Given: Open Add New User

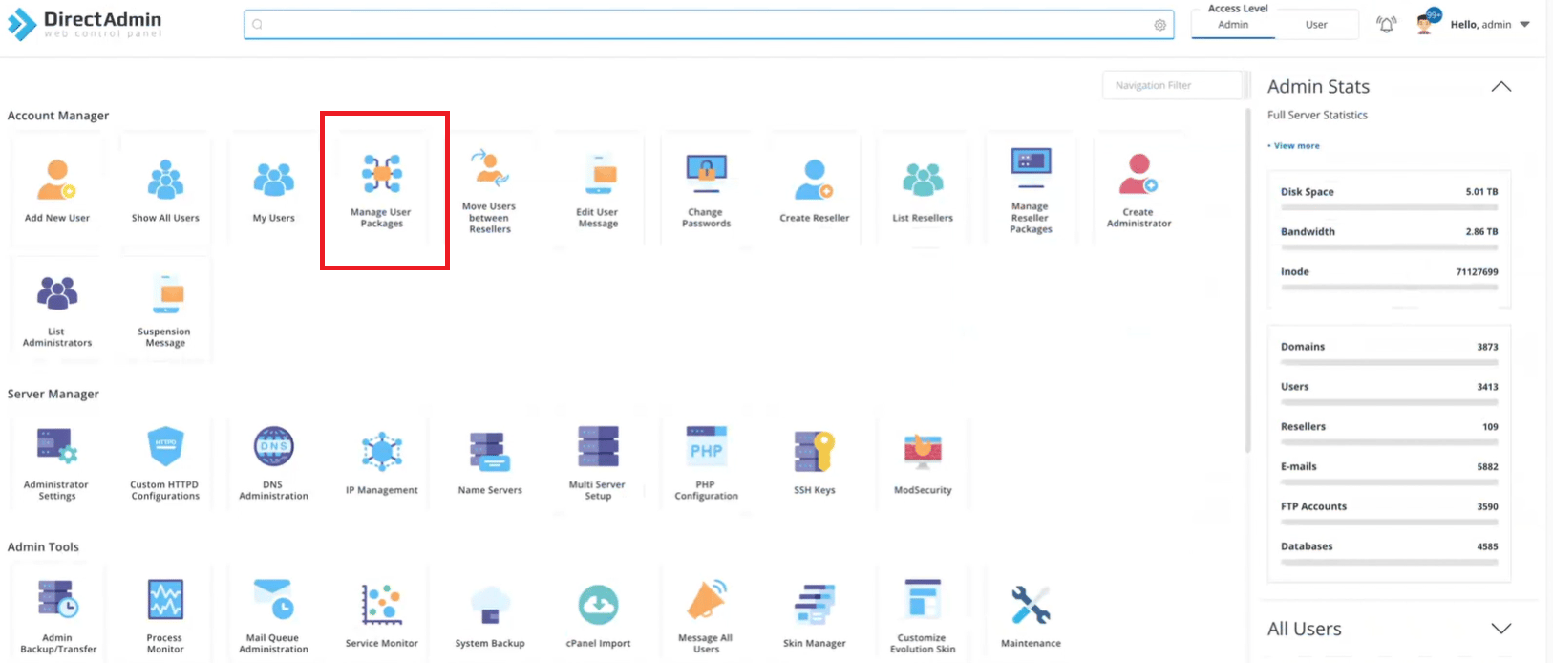Looking at the screenshot, I should (57, 189).
